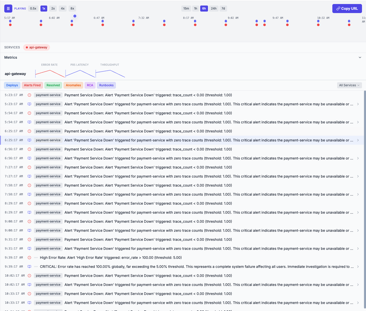This screenshot has height=311, width=366.
Task: Collapse the Metrics section chevron
Action: (x=360, y=57)
